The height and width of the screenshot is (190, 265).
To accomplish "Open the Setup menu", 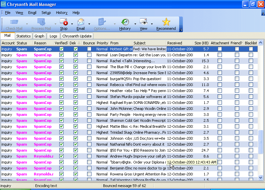I will tap(46, 13).
